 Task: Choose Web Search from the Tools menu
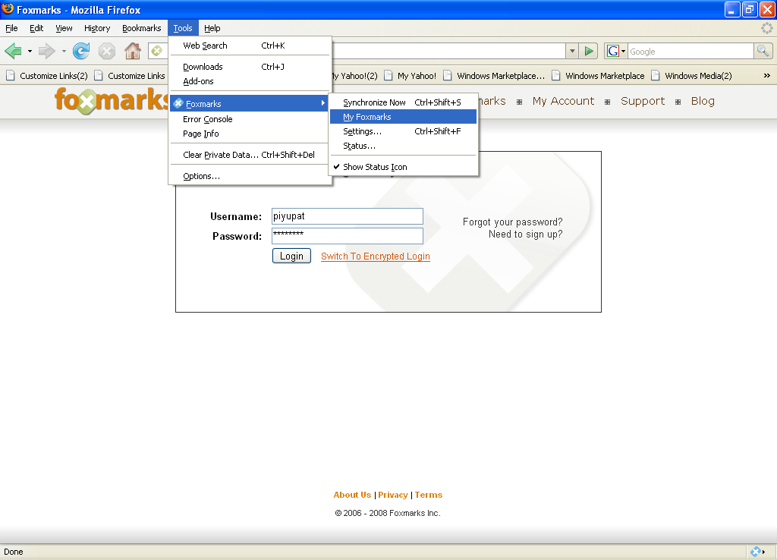[249, 46]
